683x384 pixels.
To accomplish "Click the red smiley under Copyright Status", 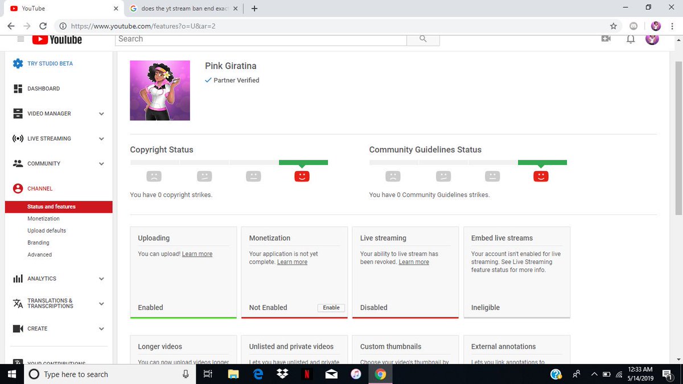I will (x=302, y=176).
